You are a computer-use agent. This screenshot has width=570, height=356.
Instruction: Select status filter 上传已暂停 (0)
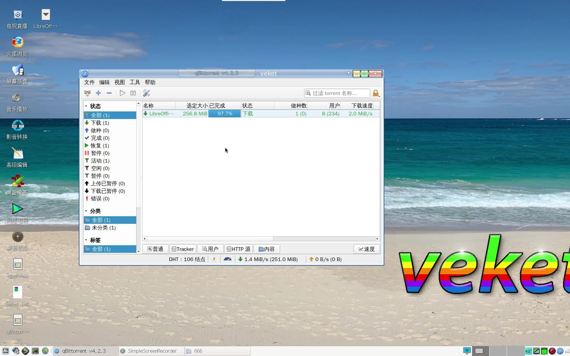coord(110,183)
